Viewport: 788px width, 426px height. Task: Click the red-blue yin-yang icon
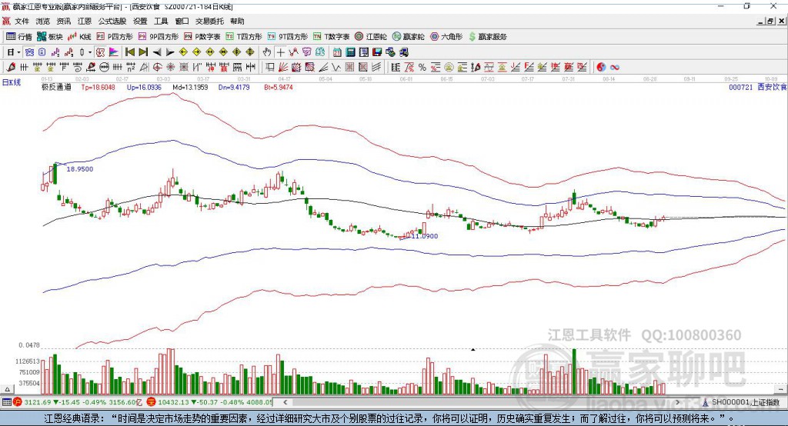(601, 67)
